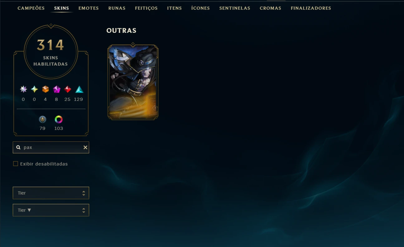
Task: Click the magnifier icon in search box
Action: 18,147
